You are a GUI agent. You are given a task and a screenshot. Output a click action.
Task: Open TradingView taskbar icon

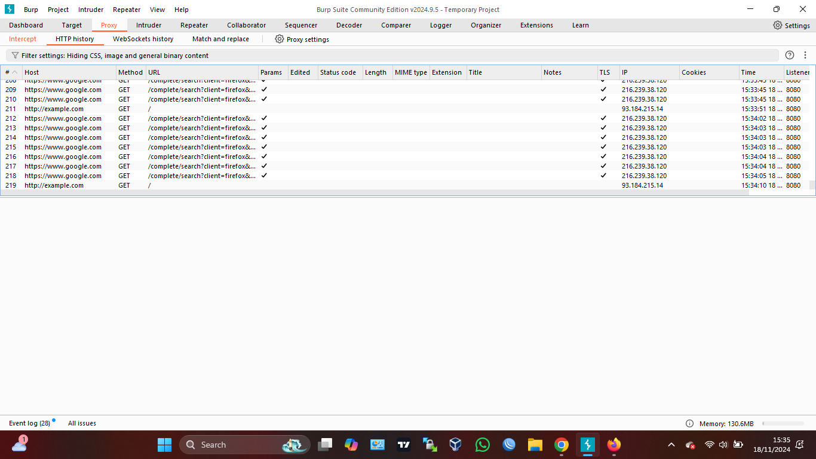point(404,445)
